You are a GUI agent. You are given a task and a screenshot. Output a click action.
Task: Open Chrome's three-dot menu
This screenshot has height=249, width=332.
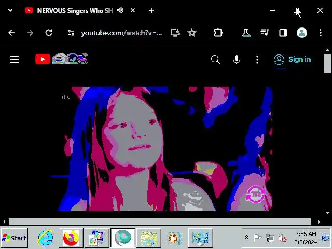click(321, 33)
